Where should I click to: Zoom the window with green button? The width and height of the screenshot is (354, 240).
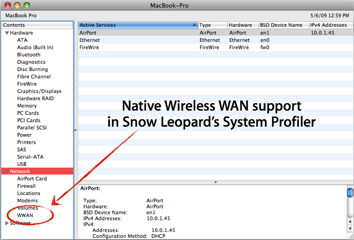27,6
